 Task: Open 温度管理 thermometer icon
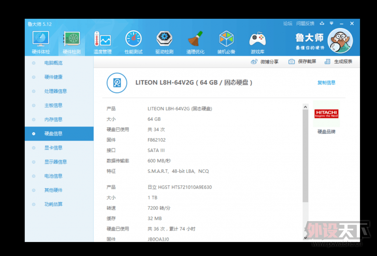[x=102, y=39]
